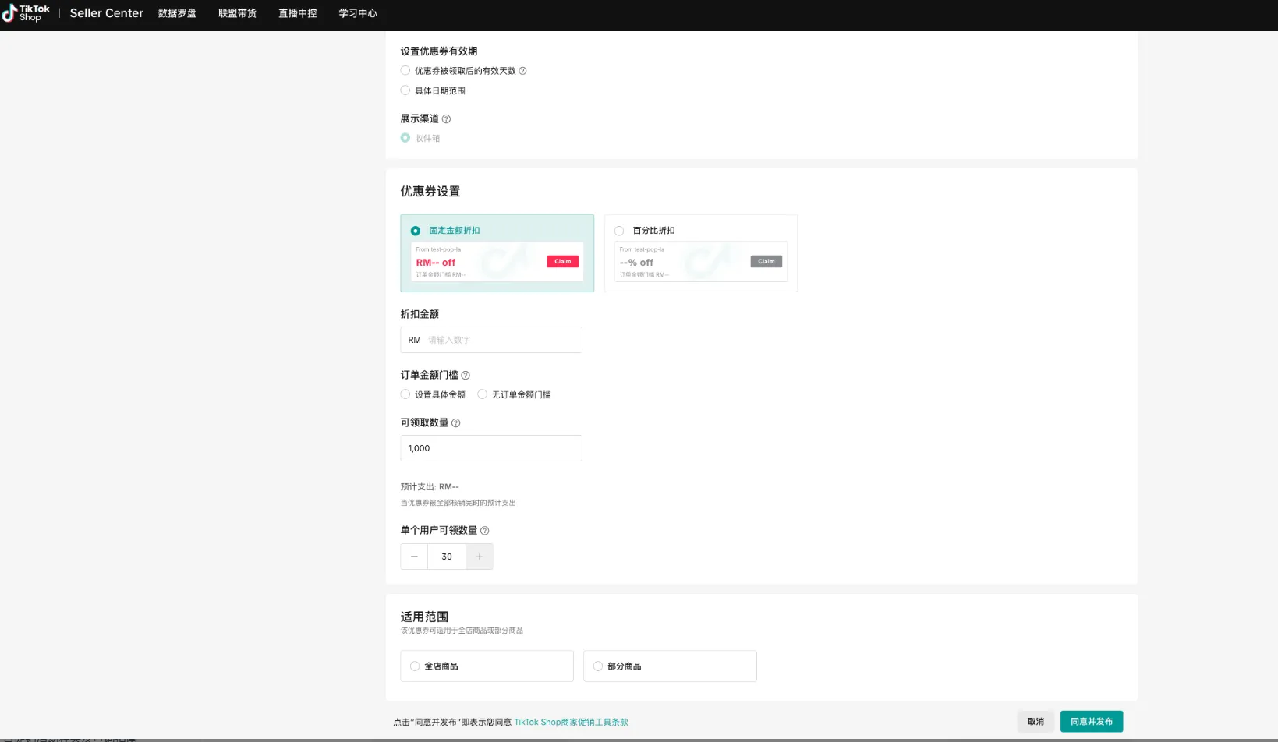The height and width of the screenshot is (742, 1278).
Task: Click the 优惠券设置 section heading
Action: click(430, 192)
